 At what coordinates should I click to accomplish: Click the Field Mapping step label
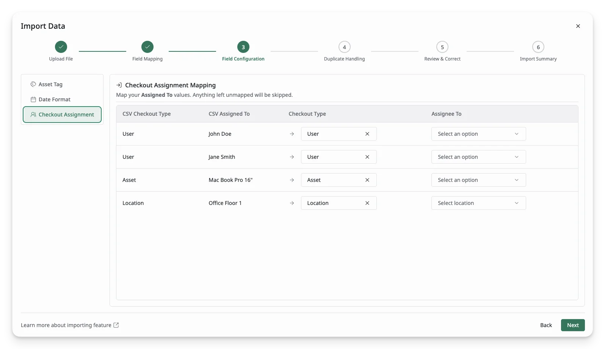[x=147, y=59]
